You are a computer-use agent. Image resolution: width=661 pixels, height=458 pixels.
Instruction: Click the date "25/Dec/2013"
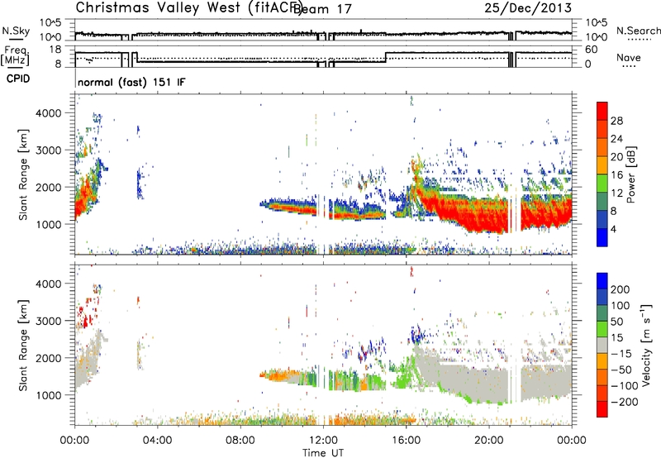point(528,8)
